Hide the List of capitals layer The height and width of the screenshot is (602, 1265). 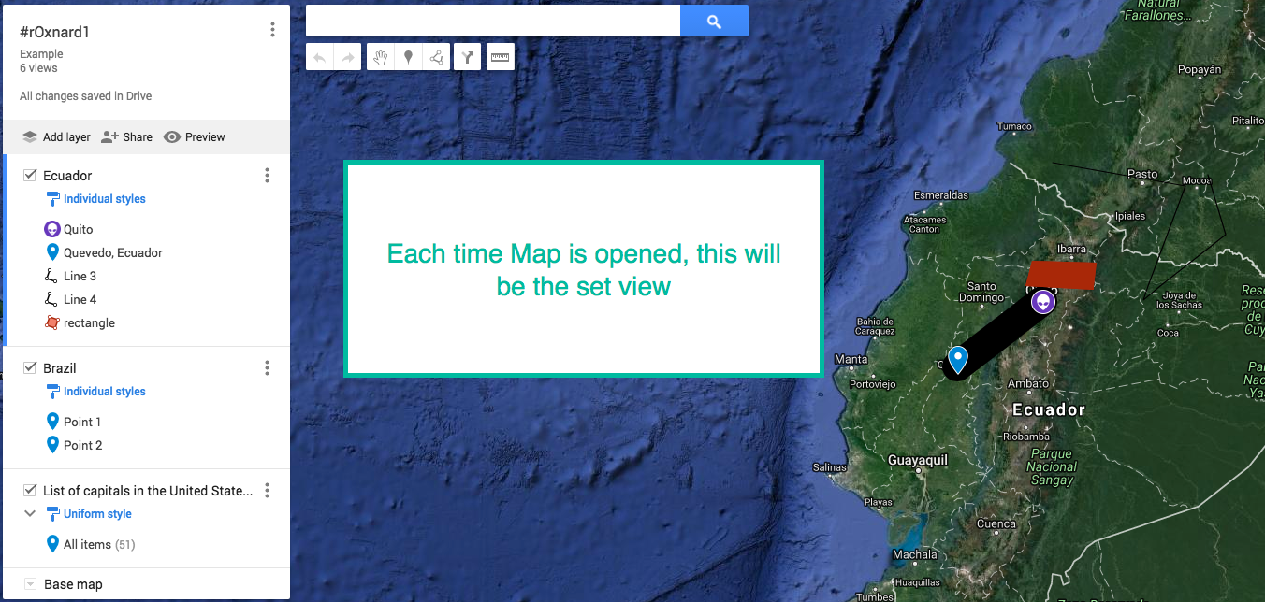pyautogui.click(x=30, y=491)
